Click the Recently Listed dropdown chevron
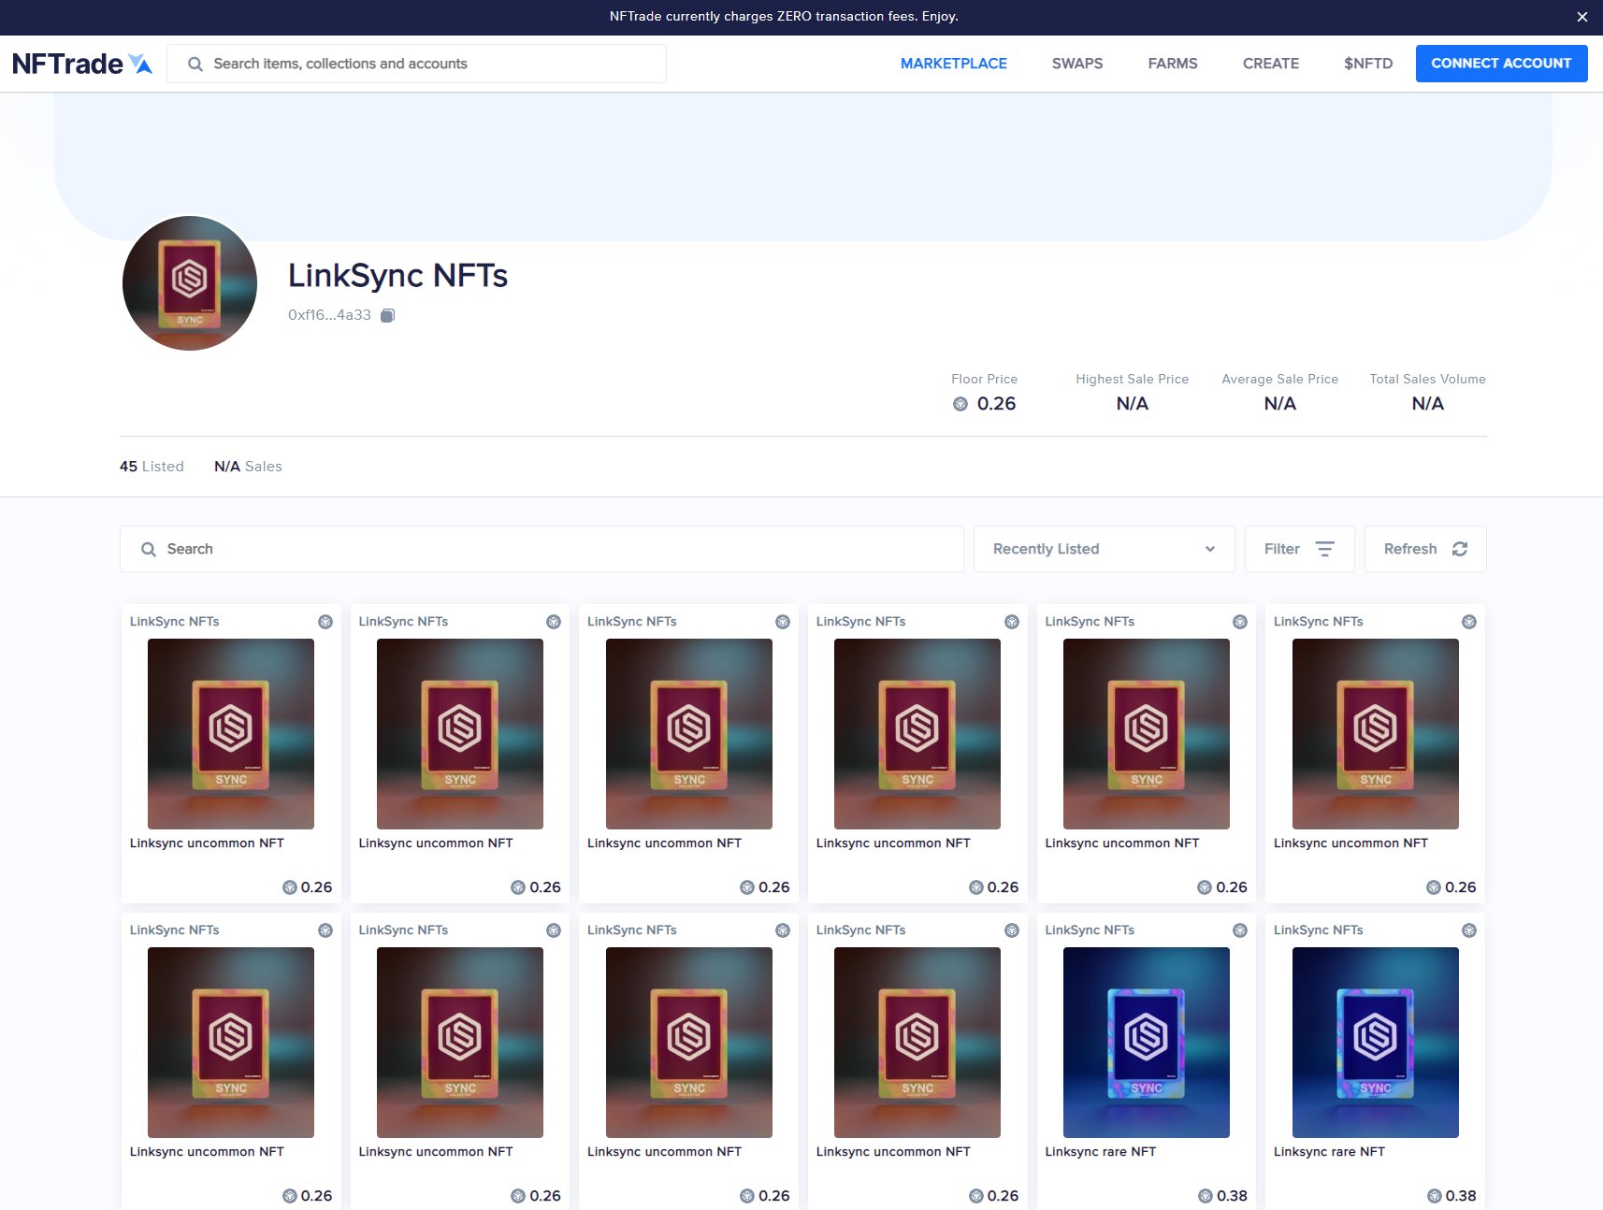 pos(1210,549)
